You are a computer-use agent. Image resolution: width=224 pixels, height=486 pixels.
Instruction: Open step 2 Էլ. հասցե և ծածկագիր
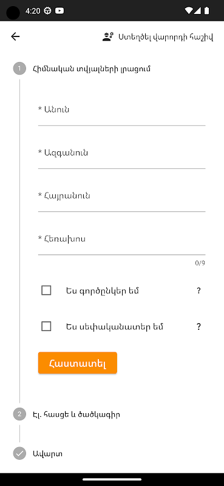point(76,414)
